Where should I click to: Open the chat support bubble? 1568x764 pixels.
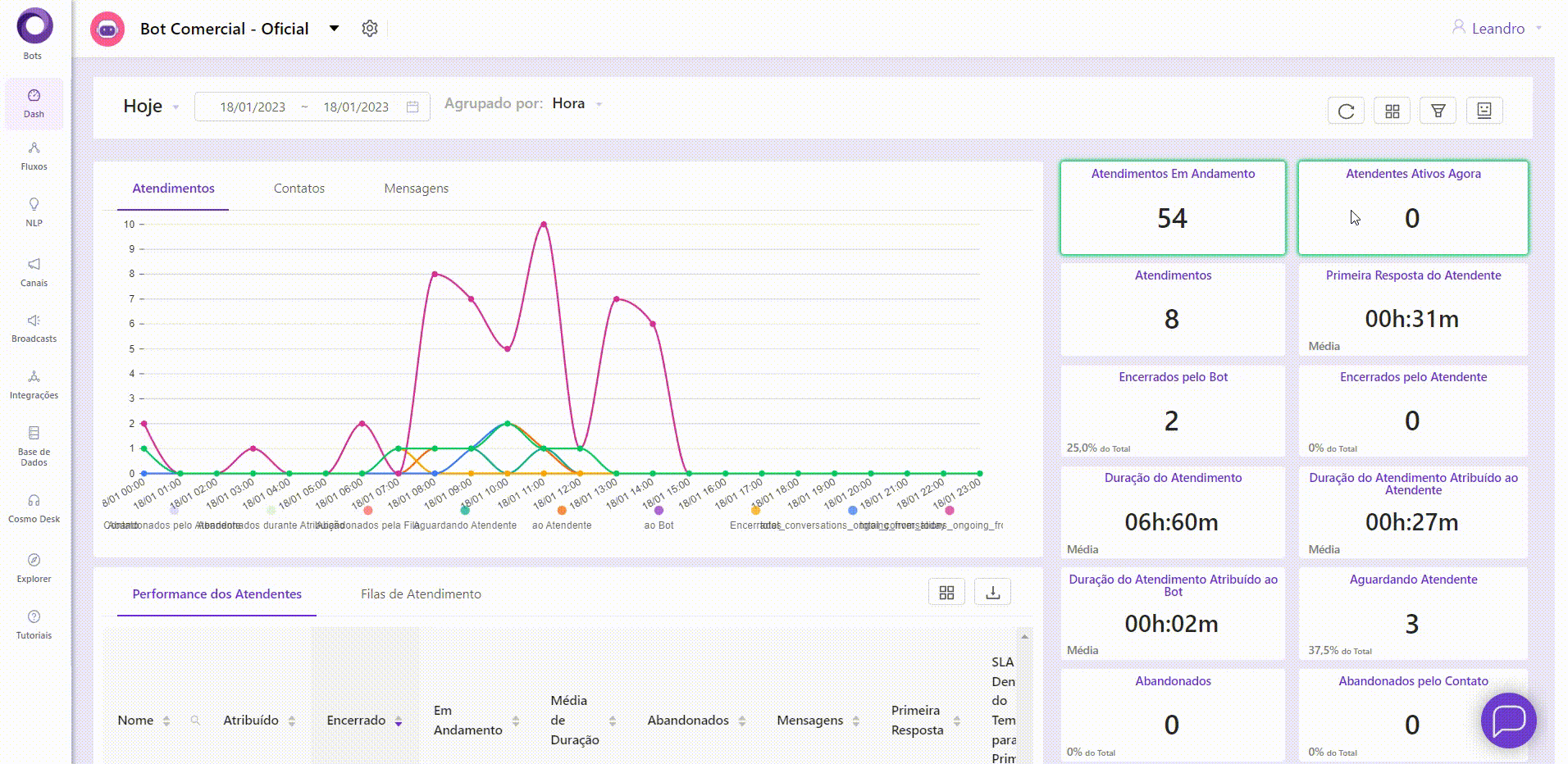click(1508, 720)
